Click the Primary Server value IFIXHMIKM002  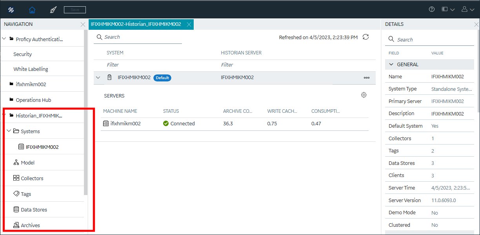[x=447, y=101]
